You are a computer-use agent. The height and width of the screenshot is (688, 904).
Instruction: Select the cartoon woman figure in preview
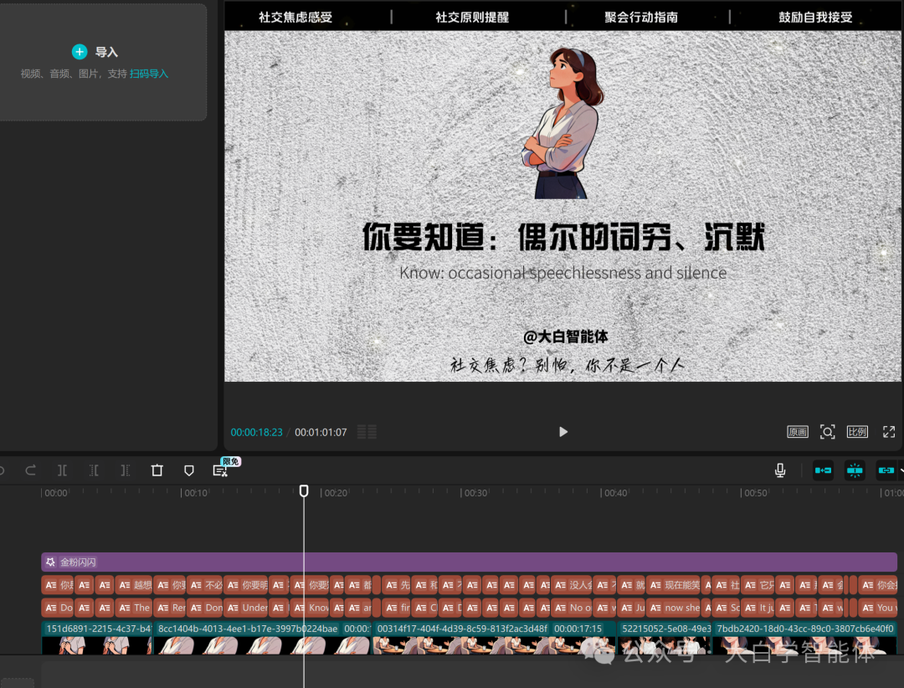click(x=562, y=123)
